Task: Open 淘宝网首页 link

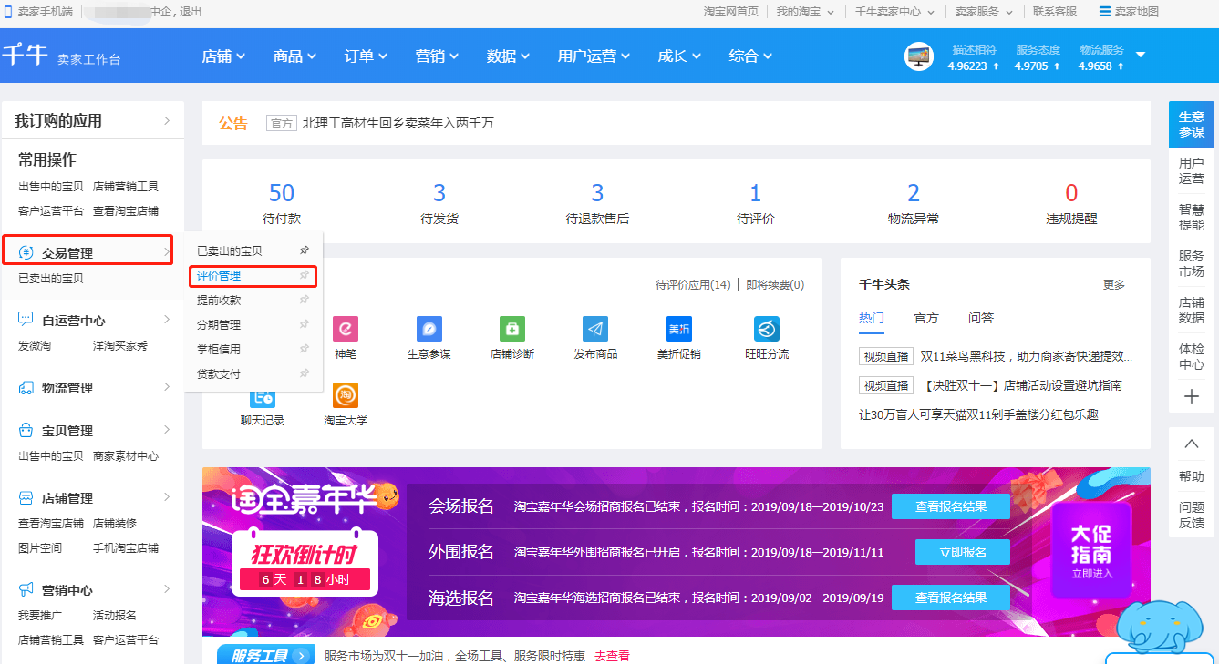Action: (x=731, y=12)
